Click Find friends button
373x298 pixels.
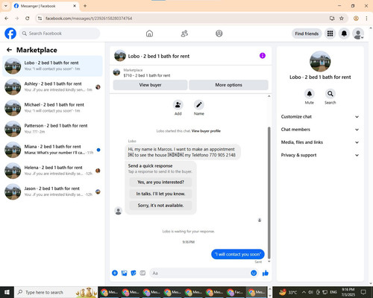point(307,34)
